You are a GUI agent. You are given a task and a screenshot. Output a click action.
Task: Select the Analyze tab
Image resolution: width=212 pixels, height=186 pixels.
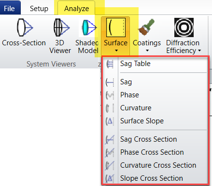[x=76, y=9]
